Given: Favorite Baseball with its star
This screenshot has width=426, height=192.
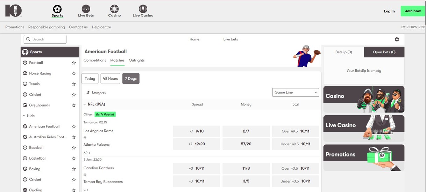Looking at the screenshot, I should 74,148.
